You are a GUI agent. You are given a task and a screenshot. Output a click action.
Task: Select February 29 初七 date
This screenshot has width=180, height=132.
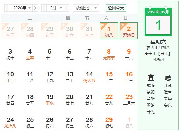[109, 123]
